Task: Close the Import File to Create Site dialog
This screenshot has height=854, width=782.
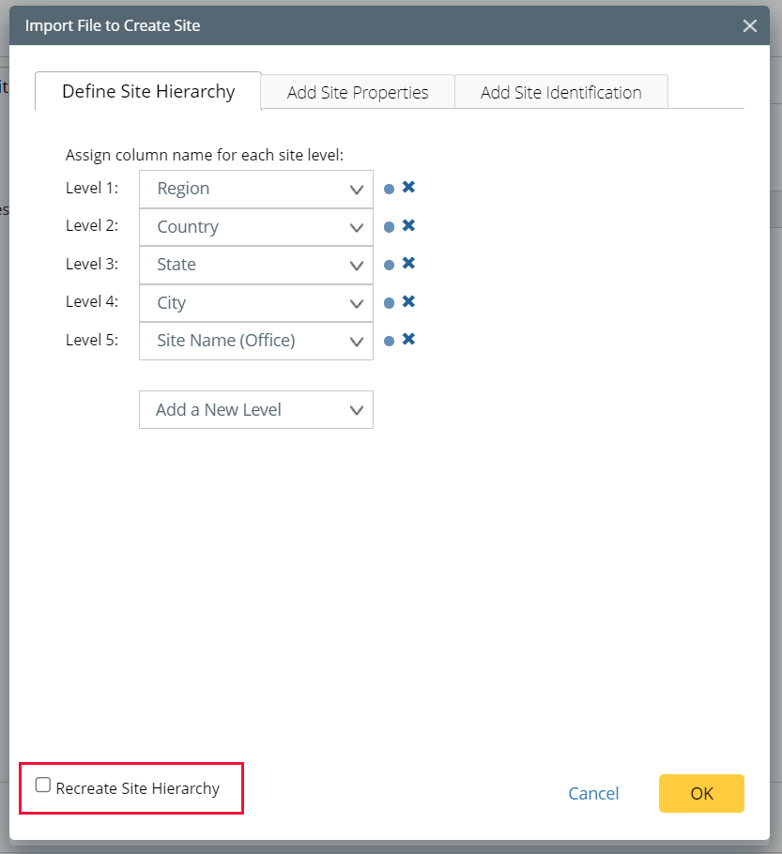Action: coord(749,25)
